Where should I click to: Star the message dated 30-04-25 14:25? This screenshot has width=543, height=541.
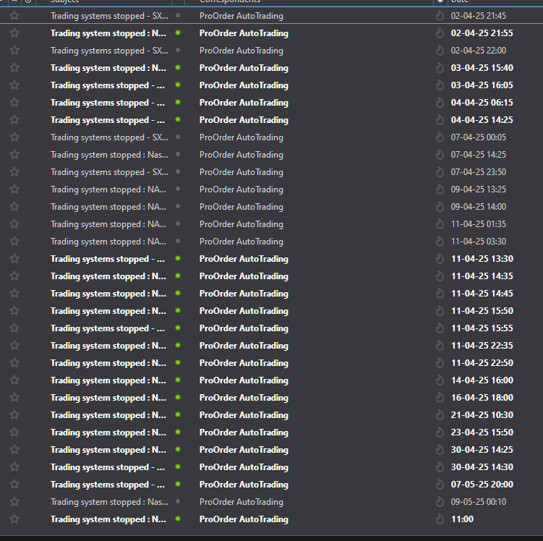click(x=14, y=450)
